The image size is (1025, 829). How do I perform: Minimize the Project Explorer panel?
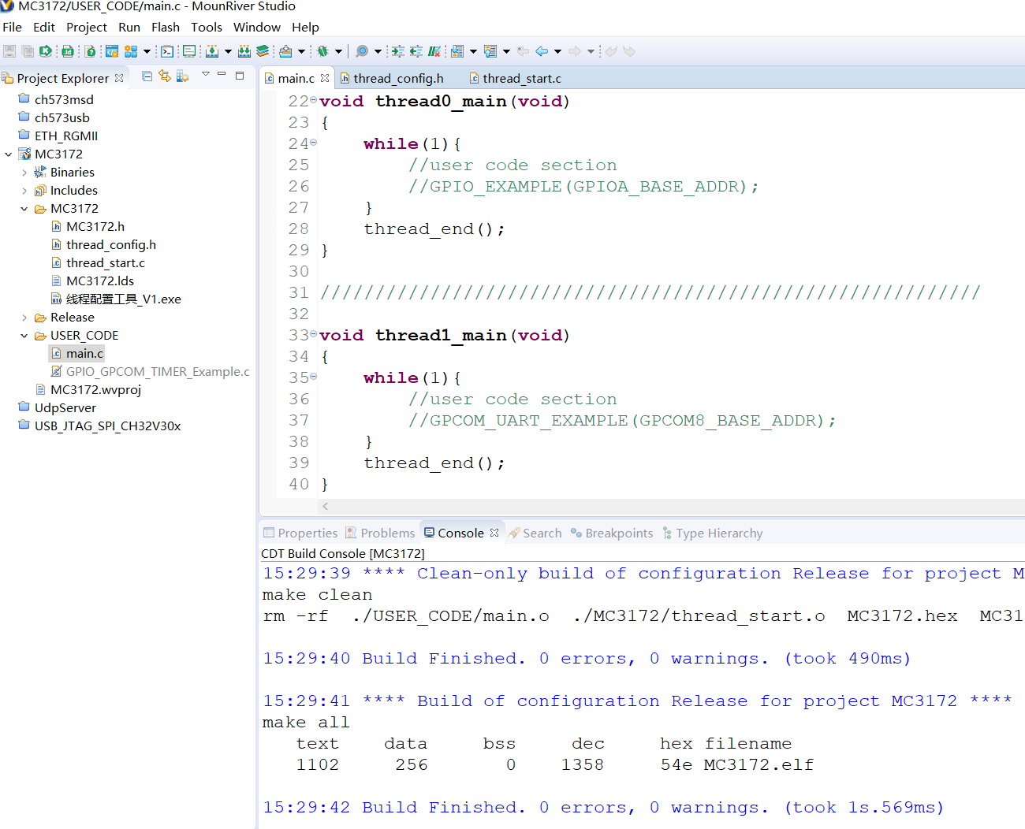tap(222, 74)
